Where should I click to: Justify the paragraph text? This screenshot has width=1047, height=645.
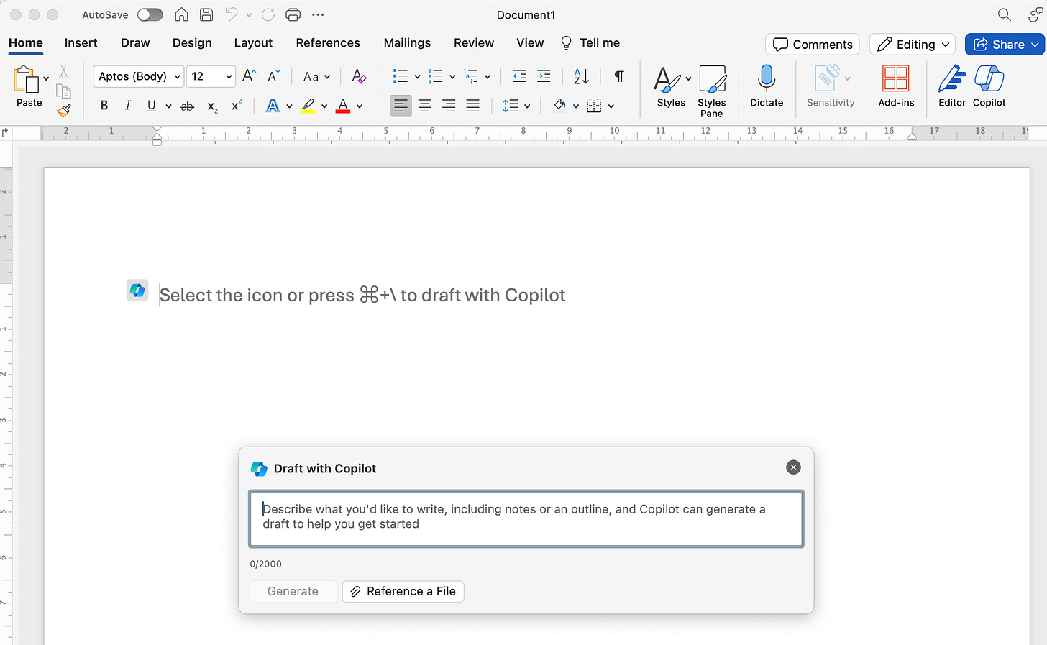point(472,106)
